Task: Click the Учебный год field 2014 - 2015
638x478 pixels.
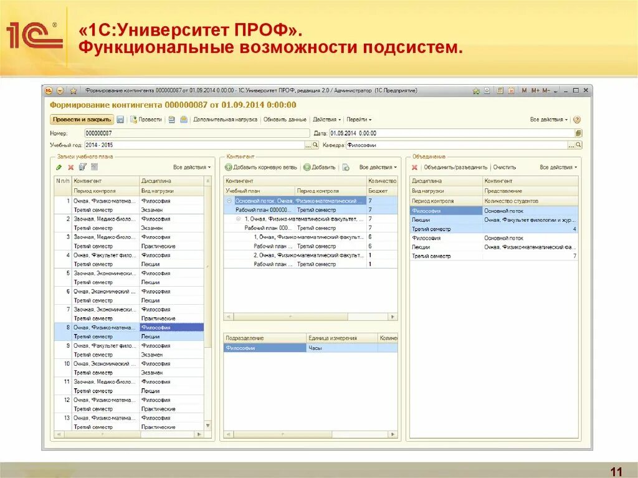Action: coord(194,145)
